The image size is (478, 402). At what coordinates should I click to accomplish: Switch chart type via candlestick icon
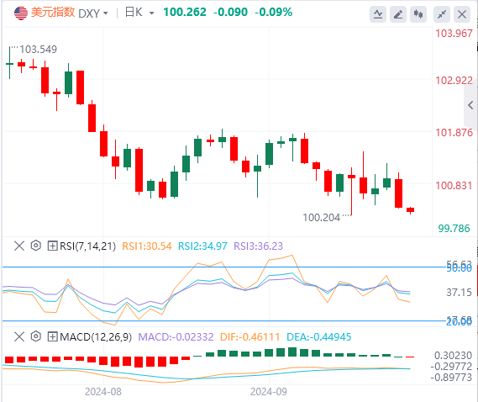pyautogui.click(x=418, y=14)
